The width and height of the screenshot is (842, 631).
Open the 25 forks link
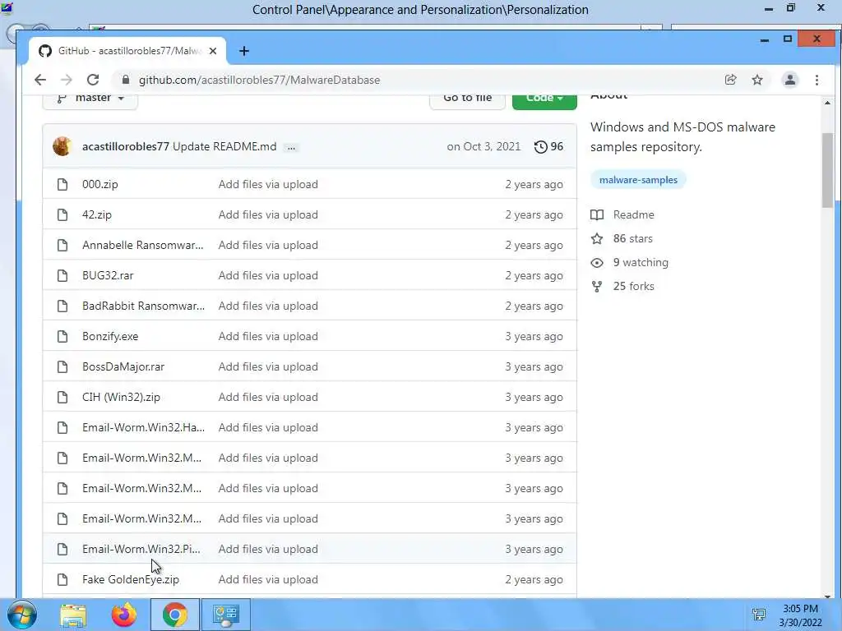634,286
